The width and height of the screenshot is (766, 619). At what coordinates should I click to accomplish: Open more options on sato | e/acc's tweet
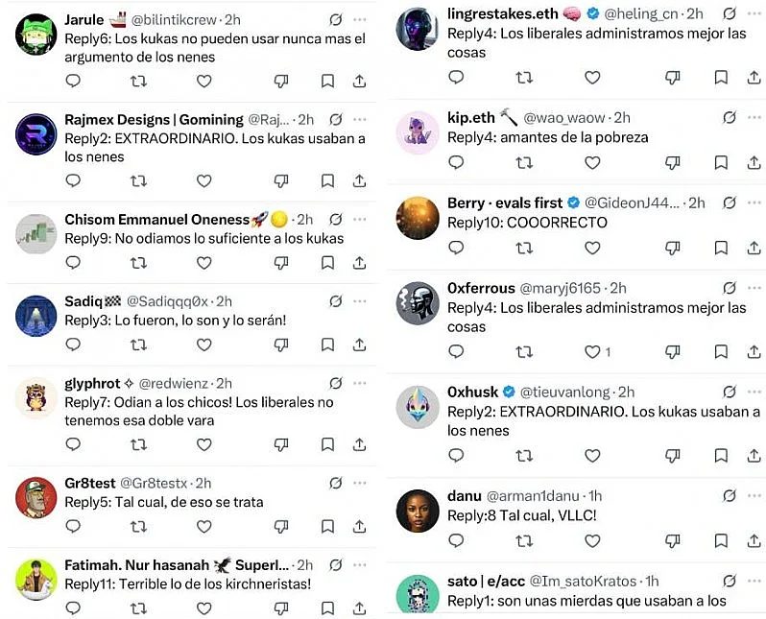click(x=754, y=581)
